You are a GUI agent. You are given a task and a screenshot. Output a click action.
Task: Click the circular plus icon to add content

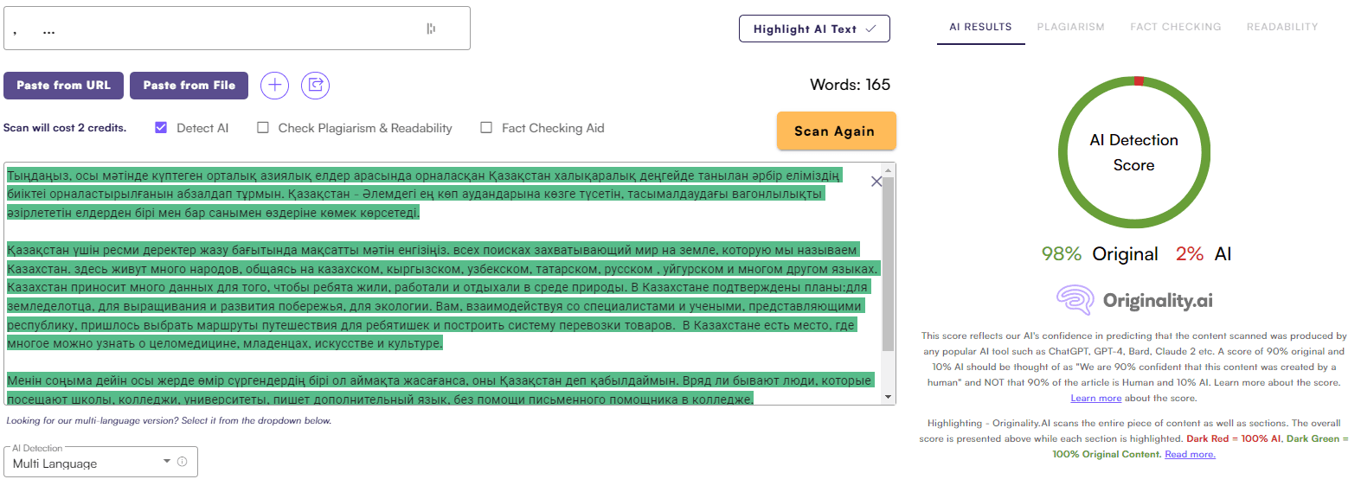274,85
